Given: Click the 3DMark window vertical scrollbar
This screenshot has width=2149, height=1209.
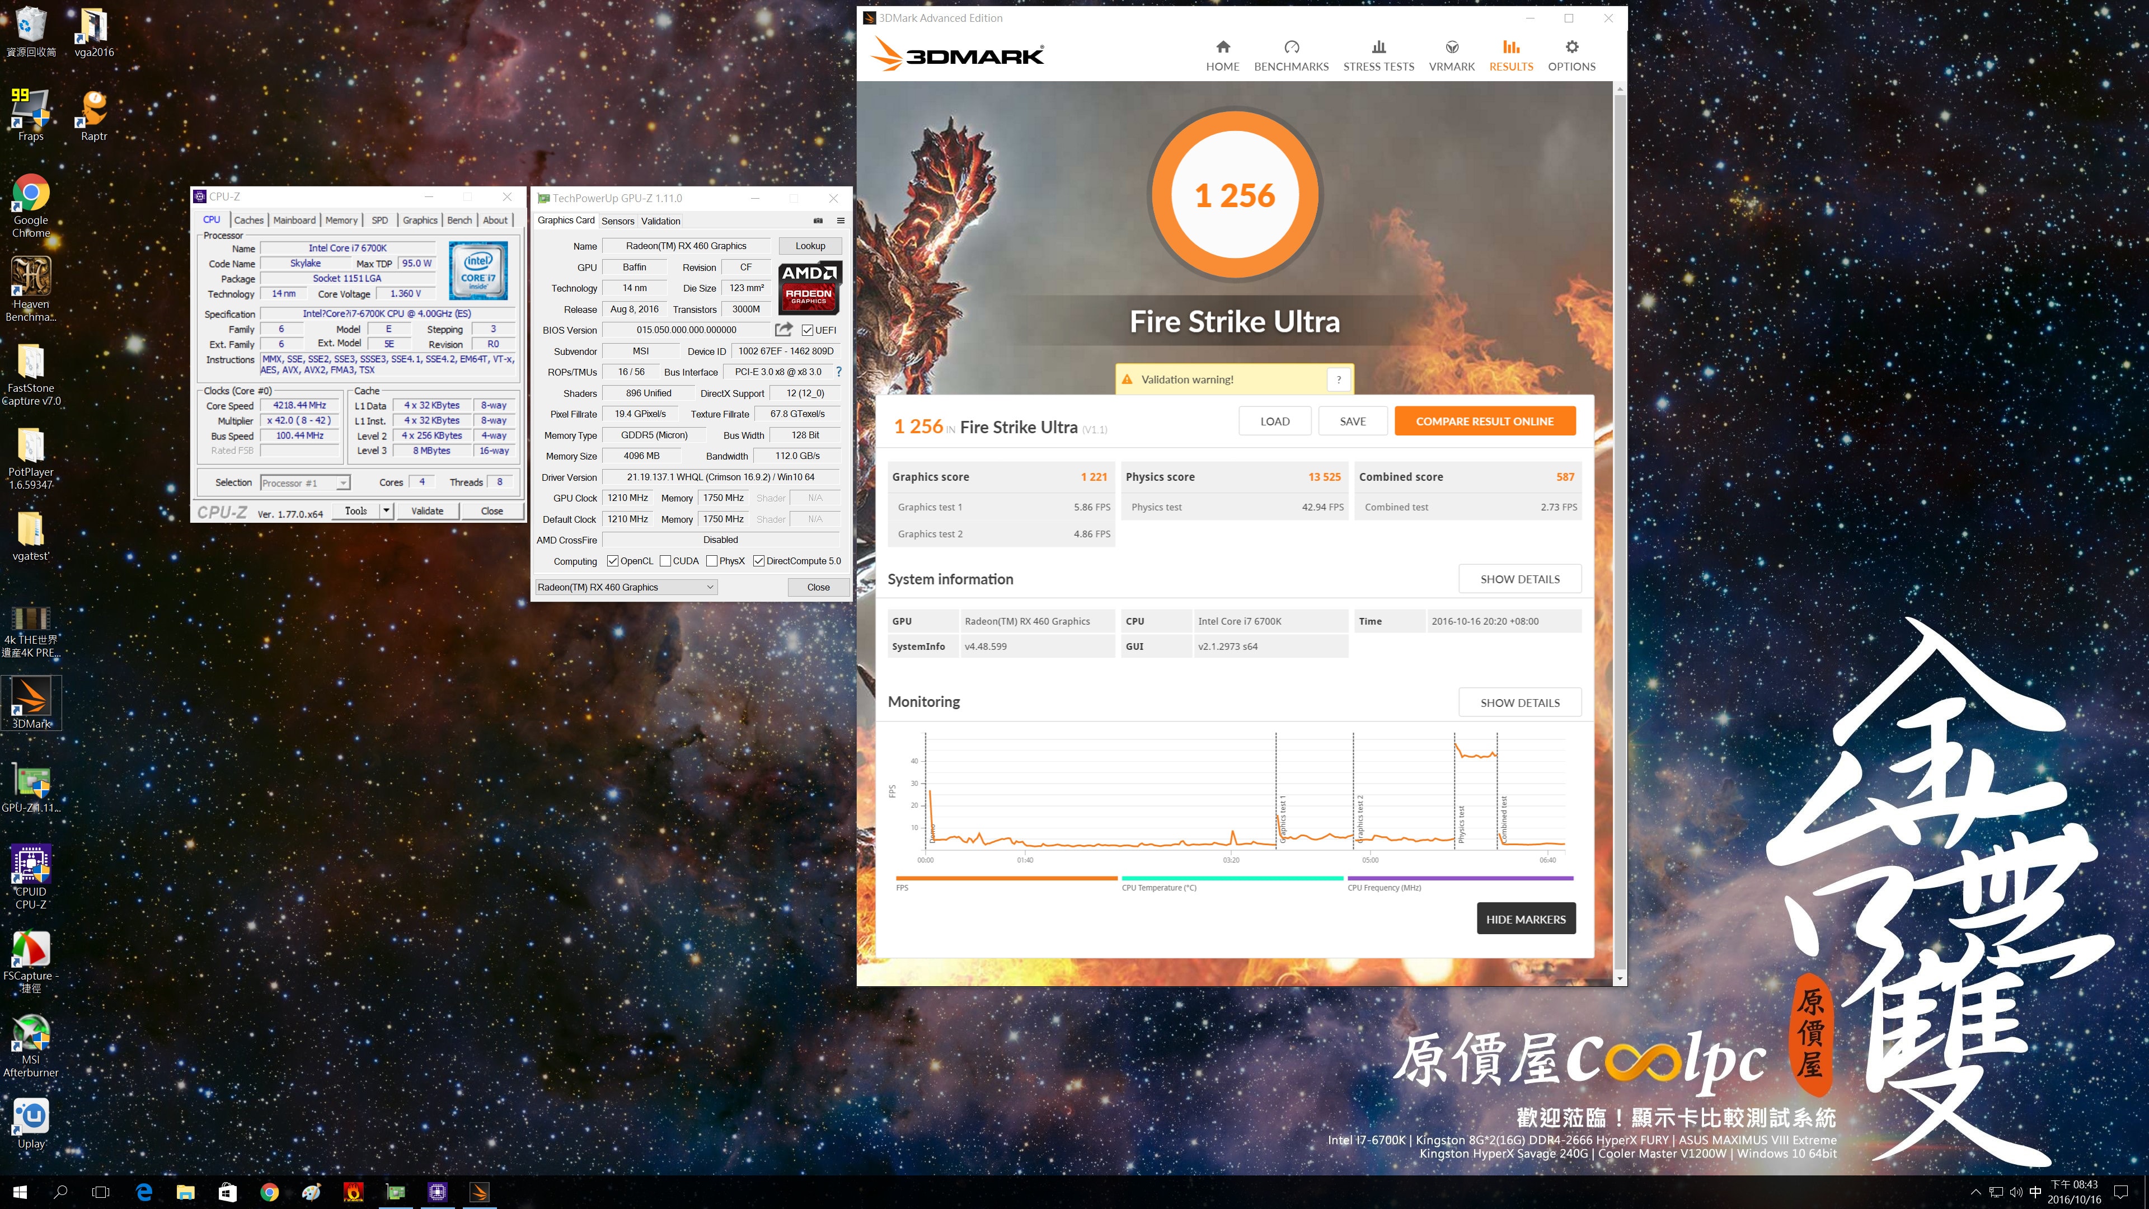Looking at the screenshot, I should click(x=1620, y=534).
